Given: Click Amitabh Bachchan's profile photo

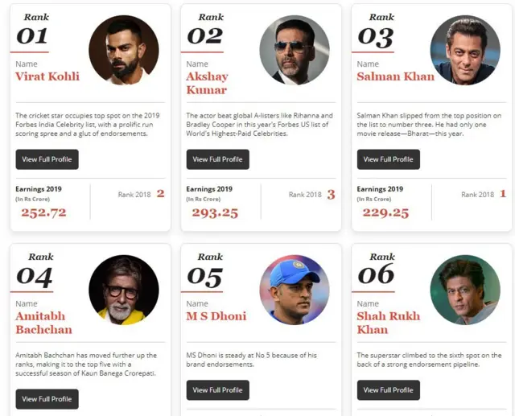Looking at the screenshot, I should 123,290.
